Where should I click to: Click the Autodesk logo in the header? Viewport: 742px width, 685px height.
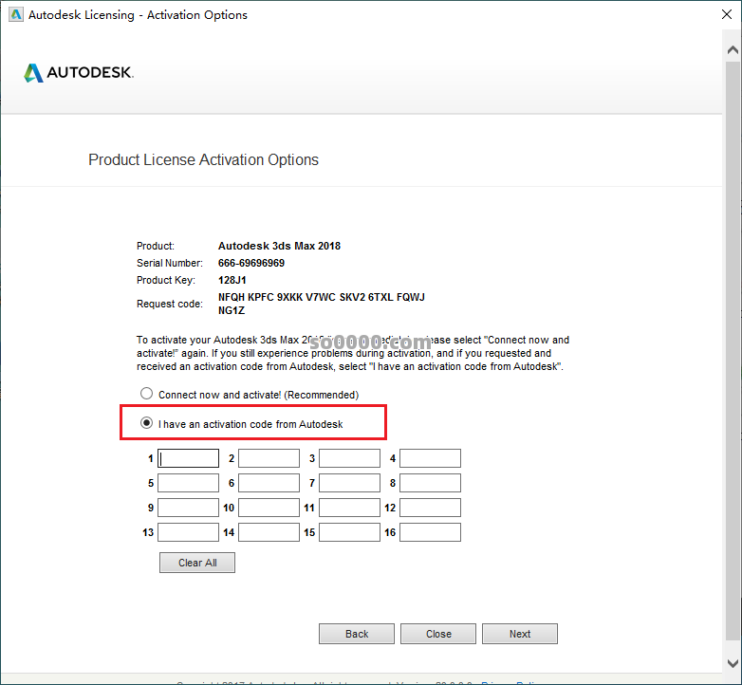click(79, 73)
